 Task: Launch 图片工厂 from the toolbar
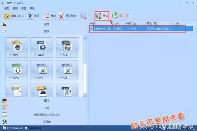[x=121, y=16]
